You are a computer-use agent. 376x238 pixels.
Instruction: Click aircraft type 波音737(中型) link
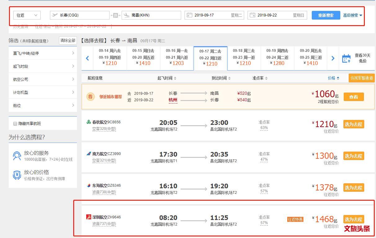(104, 224)
